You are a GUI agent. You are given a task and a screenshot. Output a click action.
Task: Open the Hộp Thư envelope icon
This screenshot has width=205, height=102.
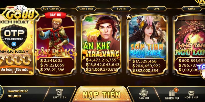191,93
